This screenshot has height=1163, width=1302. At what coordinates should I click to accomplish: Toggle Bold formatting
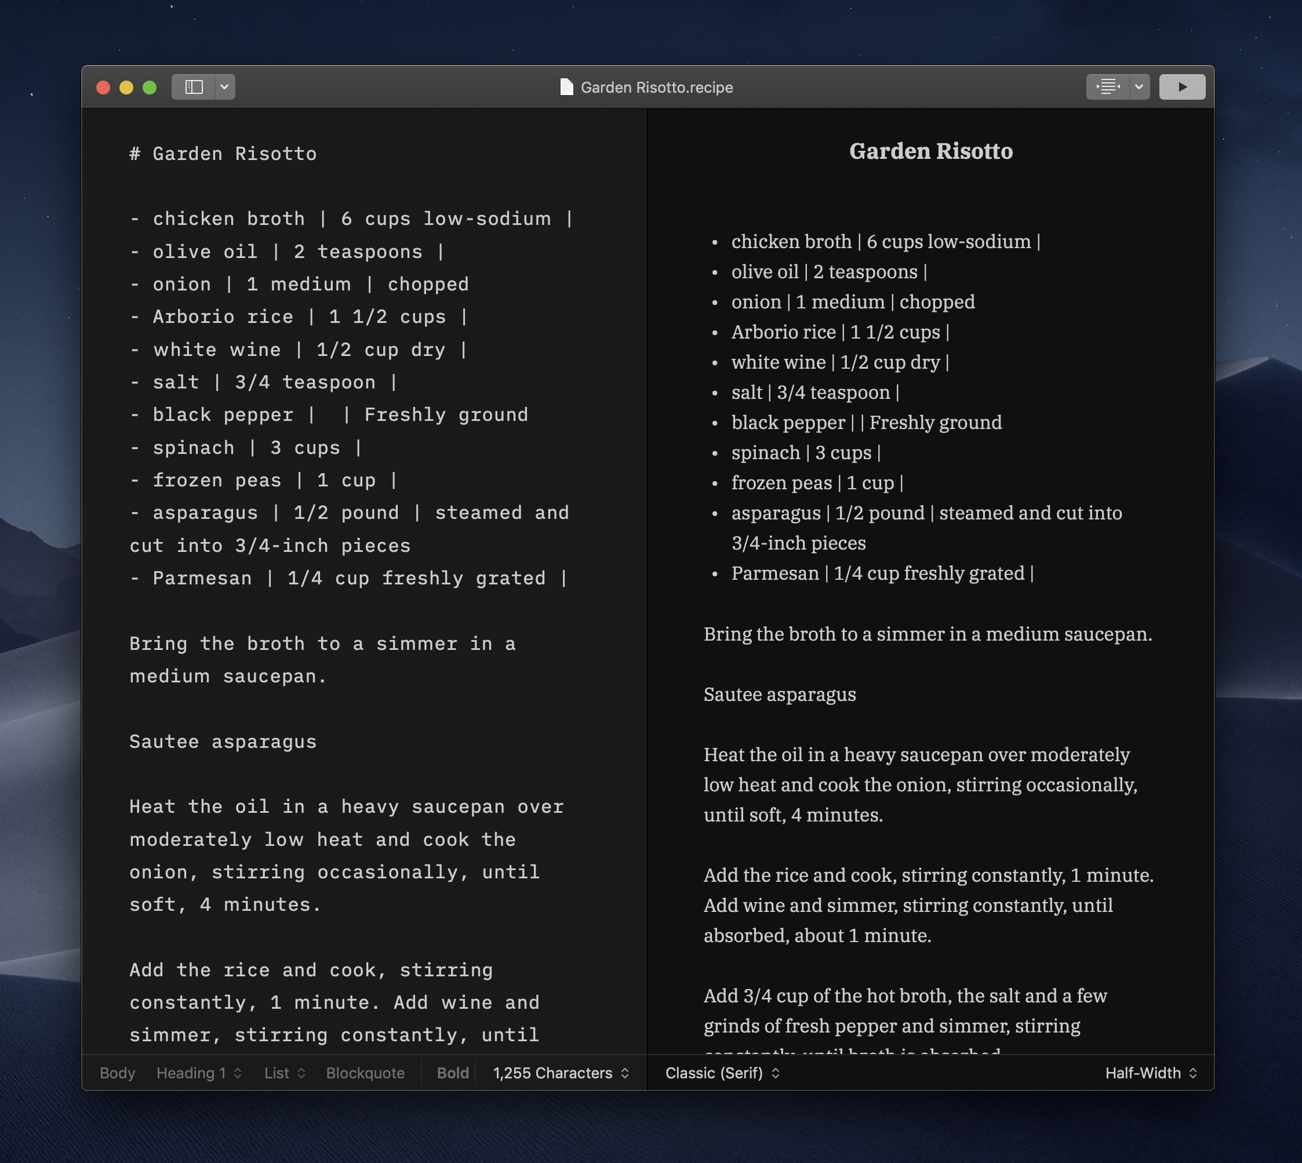(x=452, y=1073)
